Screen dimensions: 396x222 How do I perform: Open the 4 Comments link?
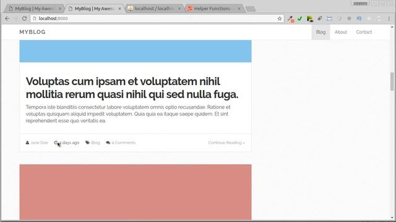(x=124, y=142)
